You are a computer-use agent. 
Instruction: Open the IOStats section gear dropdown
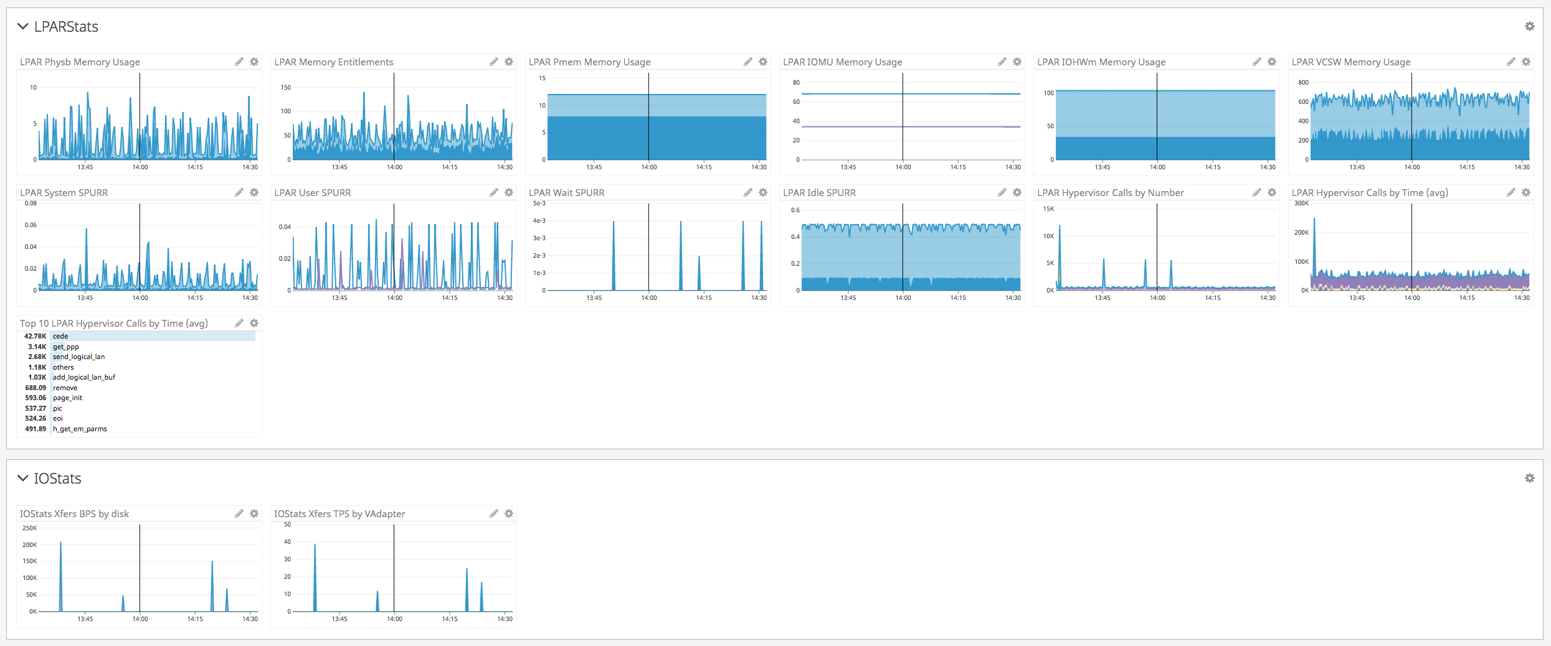tap(1530, 478)
